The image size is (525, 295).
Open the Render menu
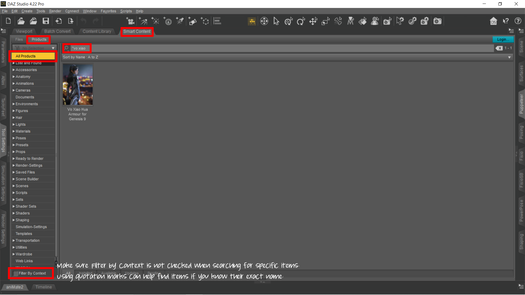coord(55,11)
